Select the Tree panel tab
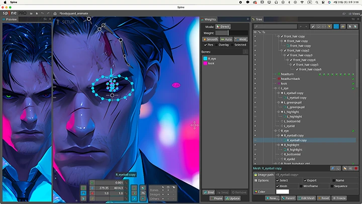Viewport: 362px width, 204px height. pos(257,20)
